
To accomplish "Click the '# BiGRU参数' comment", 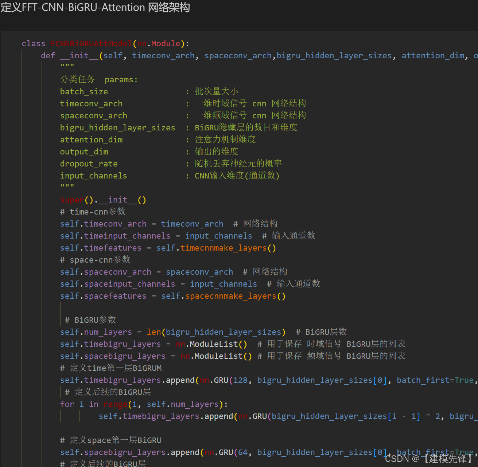I will (90, 320).
